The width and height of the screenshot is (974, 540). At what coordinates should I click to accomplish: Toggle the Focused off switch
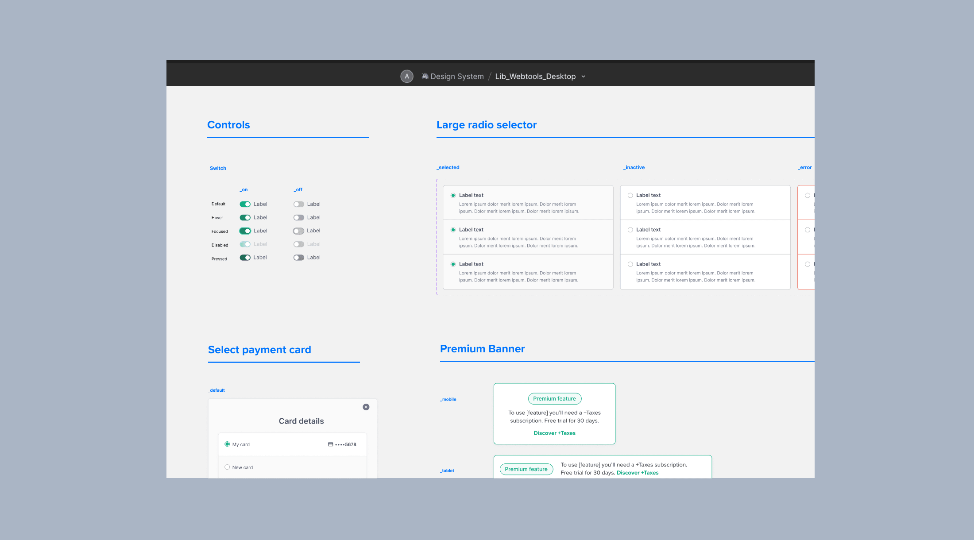pyautogui.click(x=299, y=231)
